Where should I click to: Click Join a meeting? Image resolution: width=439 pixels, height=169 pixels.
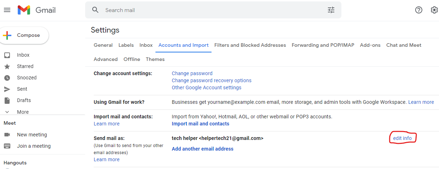34,146
